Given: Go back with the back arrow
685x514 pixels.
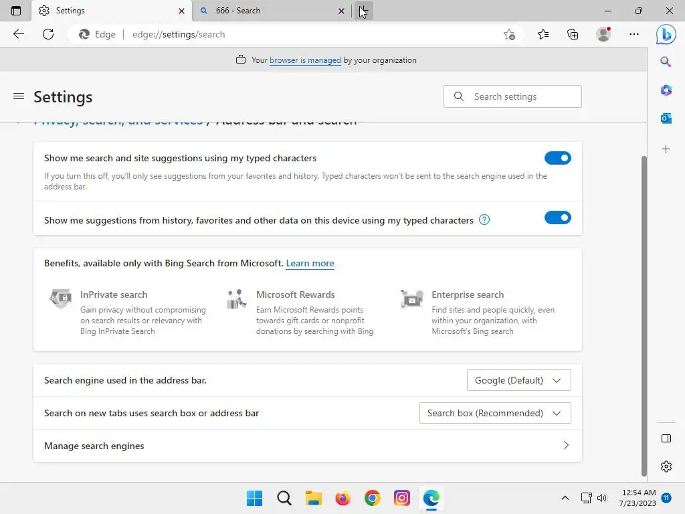Looking at the screenshot, I should (18, 34).
